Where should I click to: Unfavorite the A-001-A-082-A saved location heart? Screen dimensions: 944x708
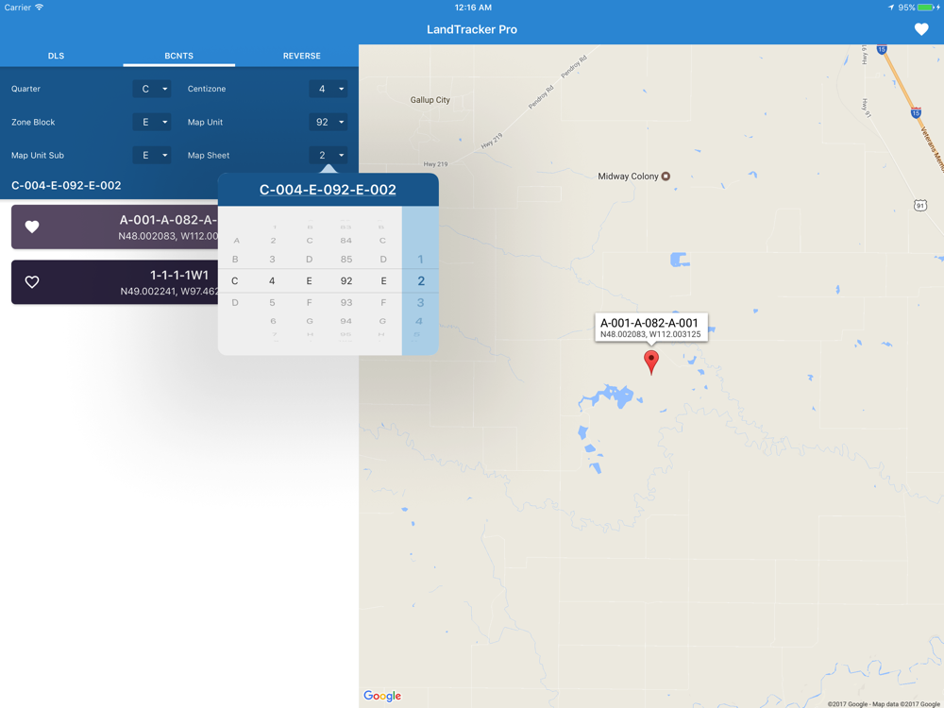point(32,227)
